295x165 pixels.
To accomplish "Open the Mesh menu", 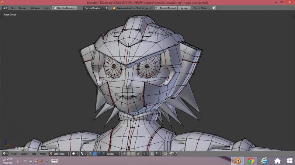I will (43, 154).
